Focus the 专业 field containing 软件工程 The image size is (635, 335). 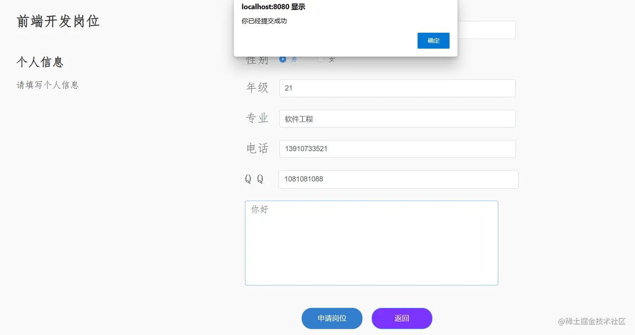(397, 119)
